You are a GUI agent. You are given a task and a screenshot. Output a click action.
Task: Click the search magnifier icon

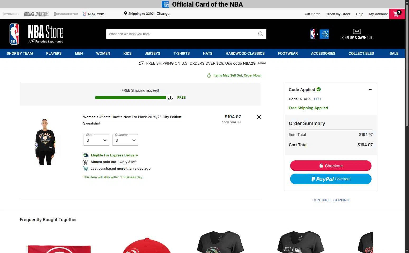[x=261, y=34]
